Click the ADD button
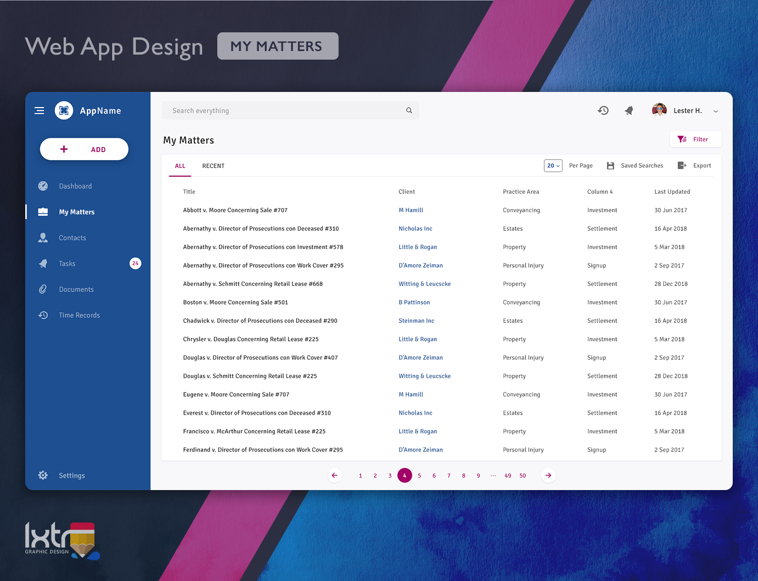The width and height of the screenshot is (758, 581). point(84,149)
